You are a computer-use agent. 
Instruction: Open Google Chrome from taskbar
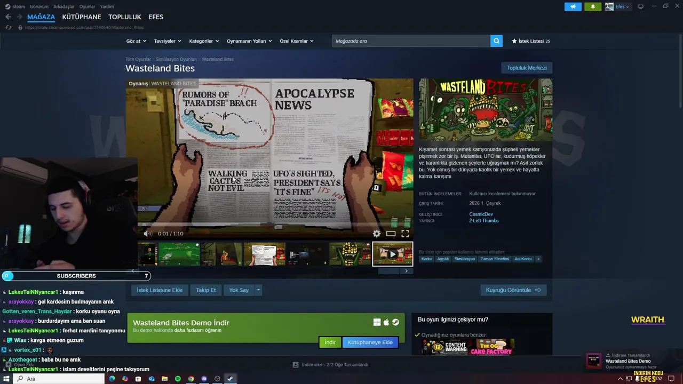[x=191, y=379]
